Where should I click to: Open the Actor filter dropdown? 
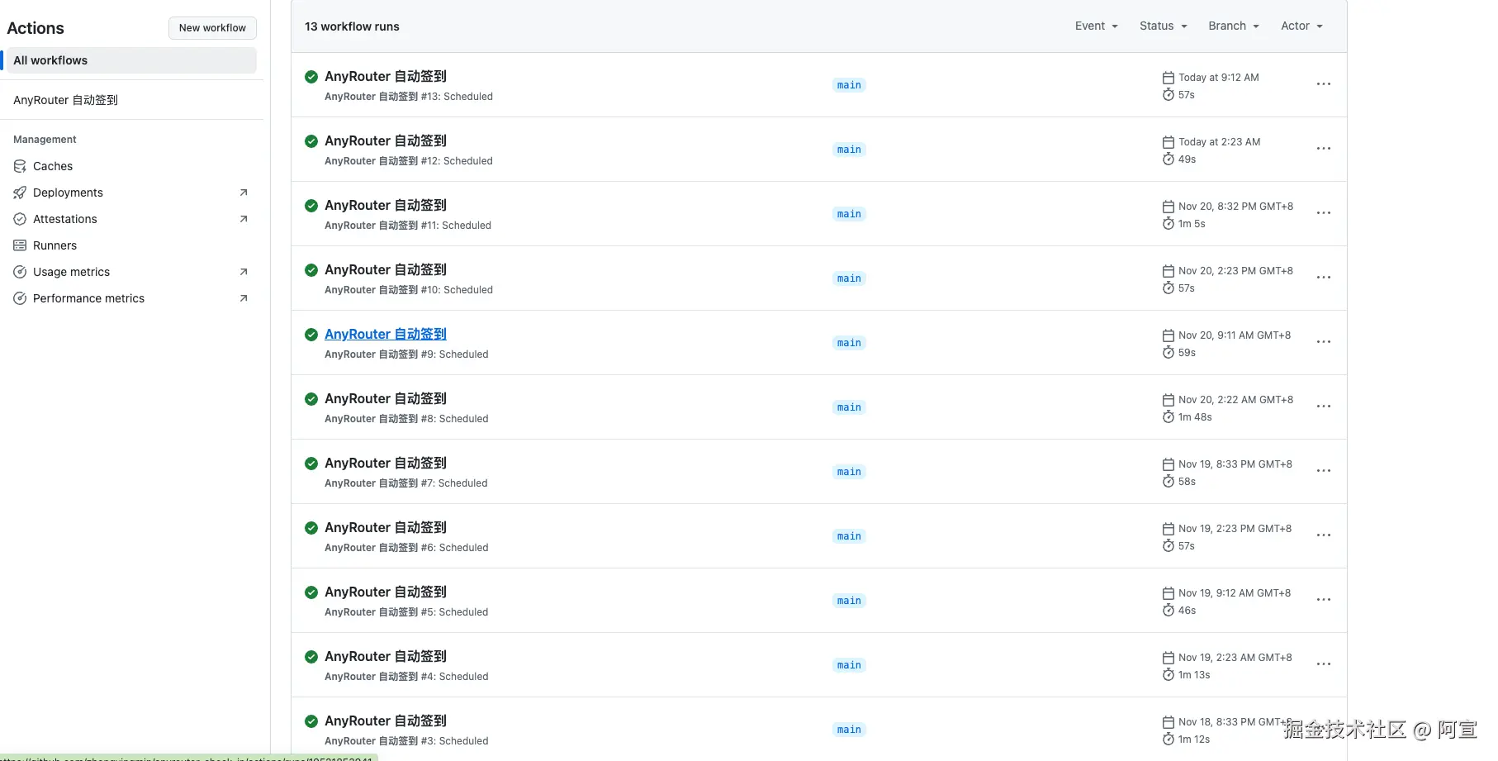1301,26
